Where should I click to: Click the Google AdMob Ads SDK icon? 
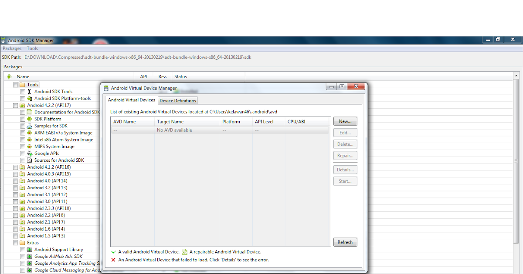(x=29, y=257)
